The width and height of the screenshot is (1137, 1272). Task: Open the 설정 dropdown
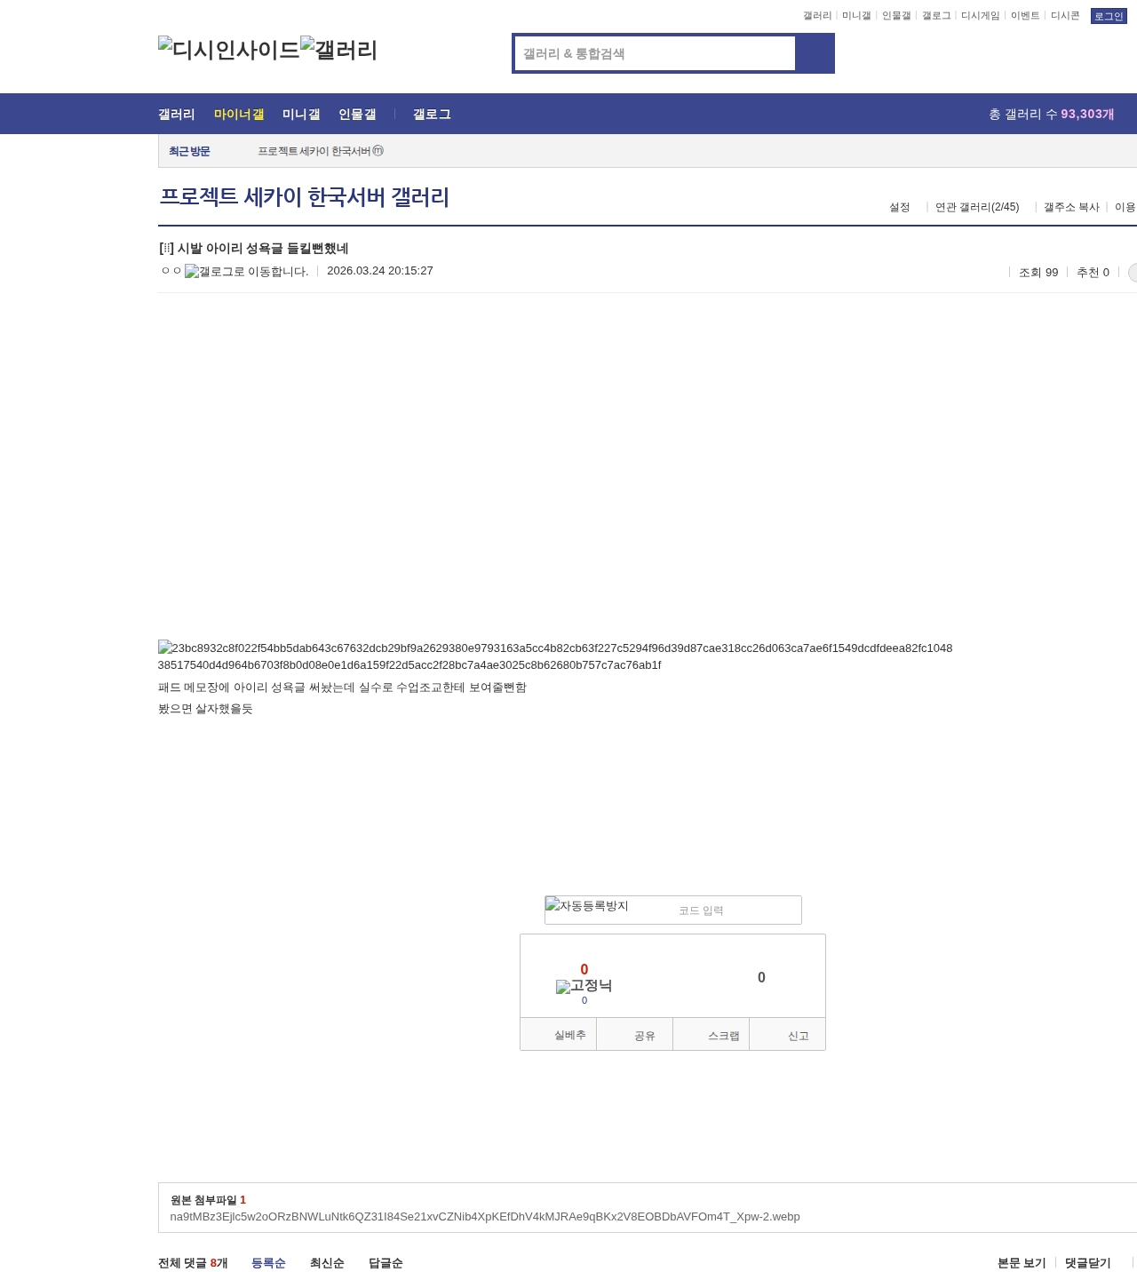[x=900, y=207]
